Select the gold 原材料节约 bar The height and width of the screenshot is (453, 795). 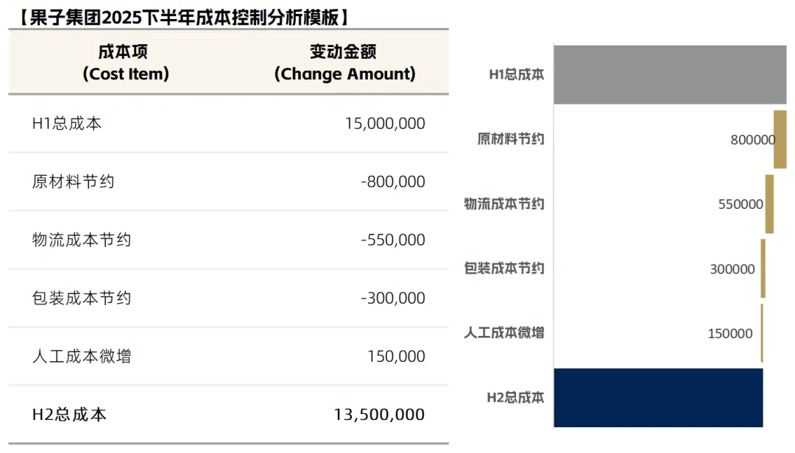coord(780,139)
